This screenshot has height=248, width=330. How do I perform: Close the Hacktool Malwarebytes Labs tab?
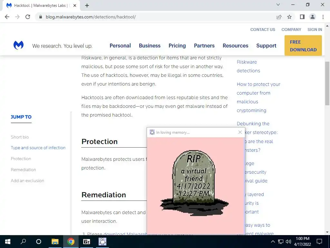[x=75, y=6]
